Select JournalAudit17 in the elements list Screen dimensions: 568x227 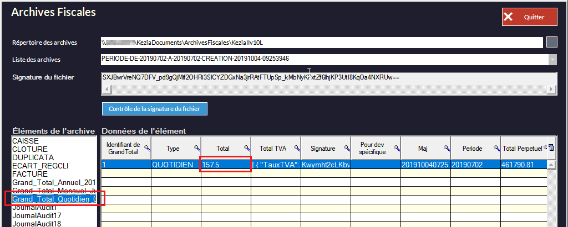[x=37, y=215]
